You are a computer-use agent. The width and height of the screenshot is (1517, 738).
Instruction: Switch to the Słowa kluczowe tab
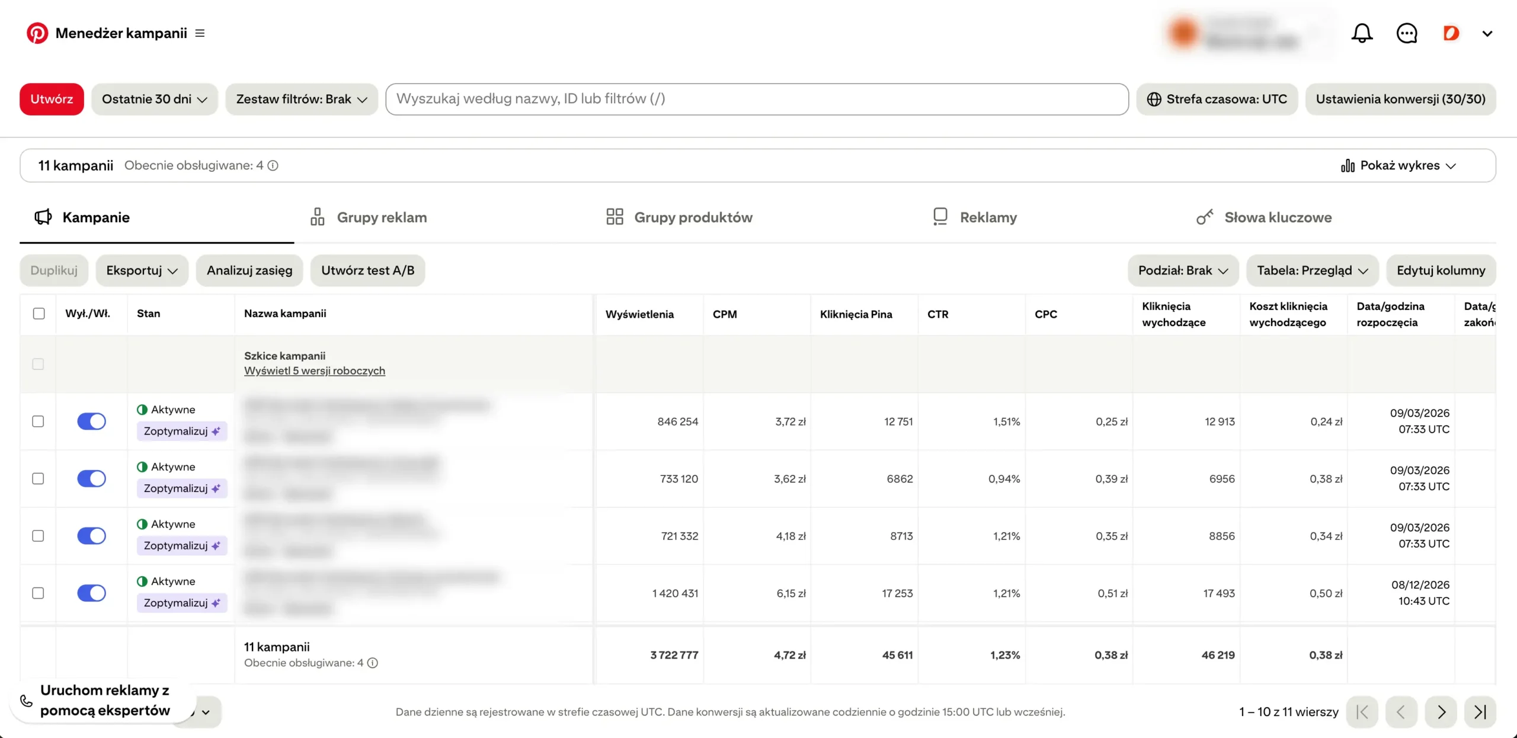[x=1263, y=218]
